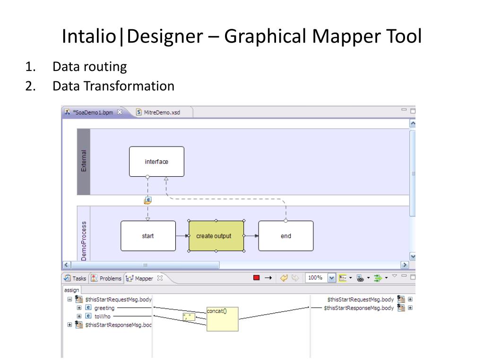Click the horizontal scrollbar thumb of diagram
This screenshot has width=484, height=363.
tap(145, 265)
